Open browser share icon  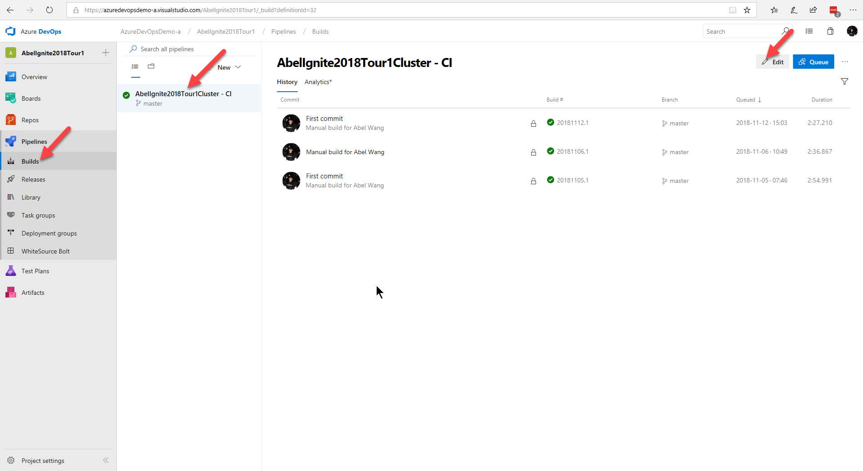[x=813, y=10]
